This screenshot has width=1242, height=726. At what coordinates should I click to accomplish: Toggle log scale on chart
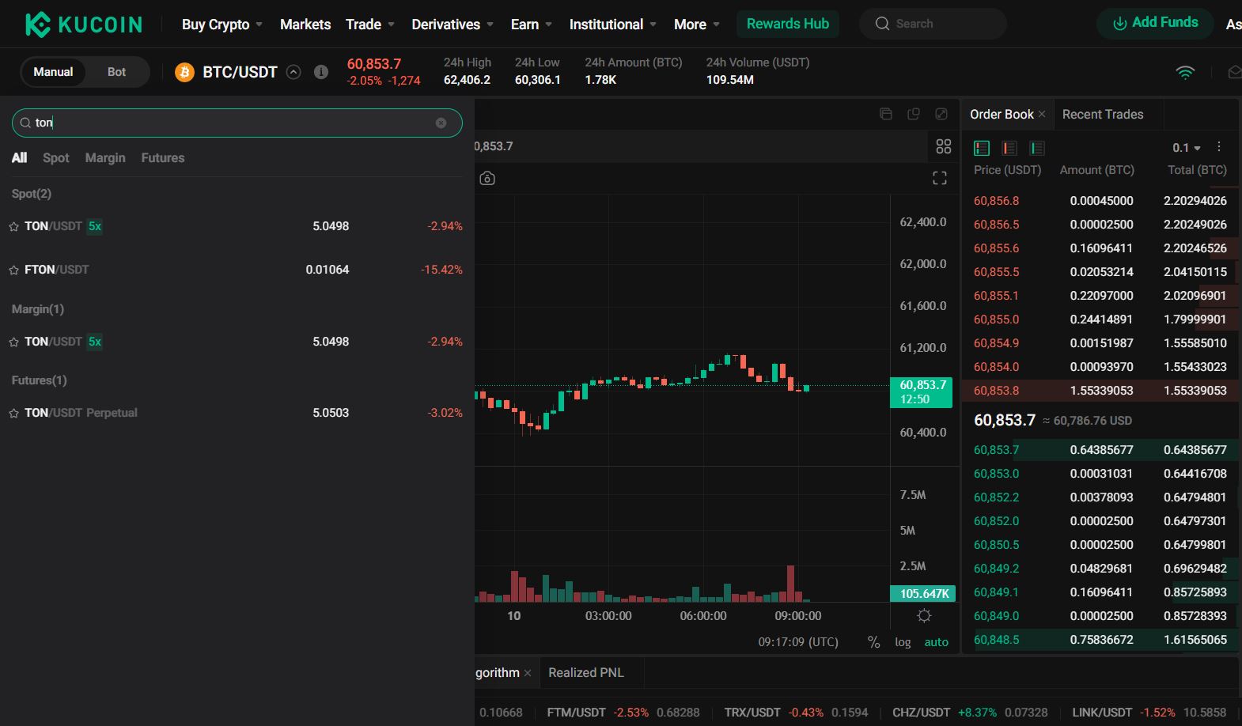point(903,642)
